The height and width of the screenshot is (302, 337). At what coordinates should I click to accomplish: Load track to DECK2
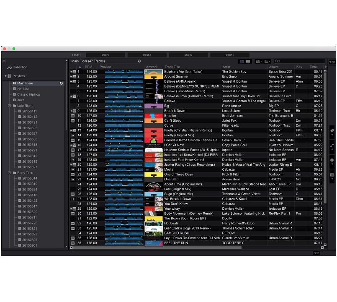coord(188,55)
